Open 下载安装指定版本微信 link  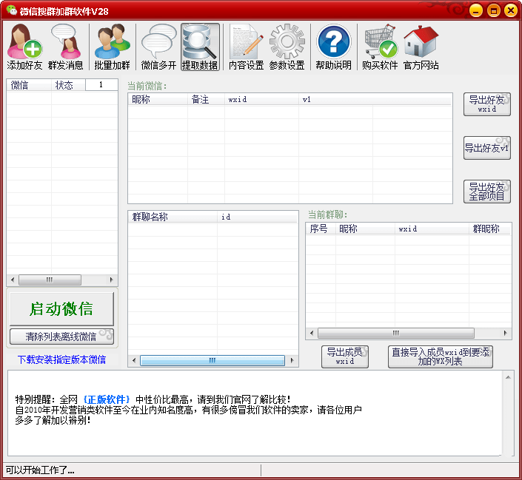pos(61,359)
